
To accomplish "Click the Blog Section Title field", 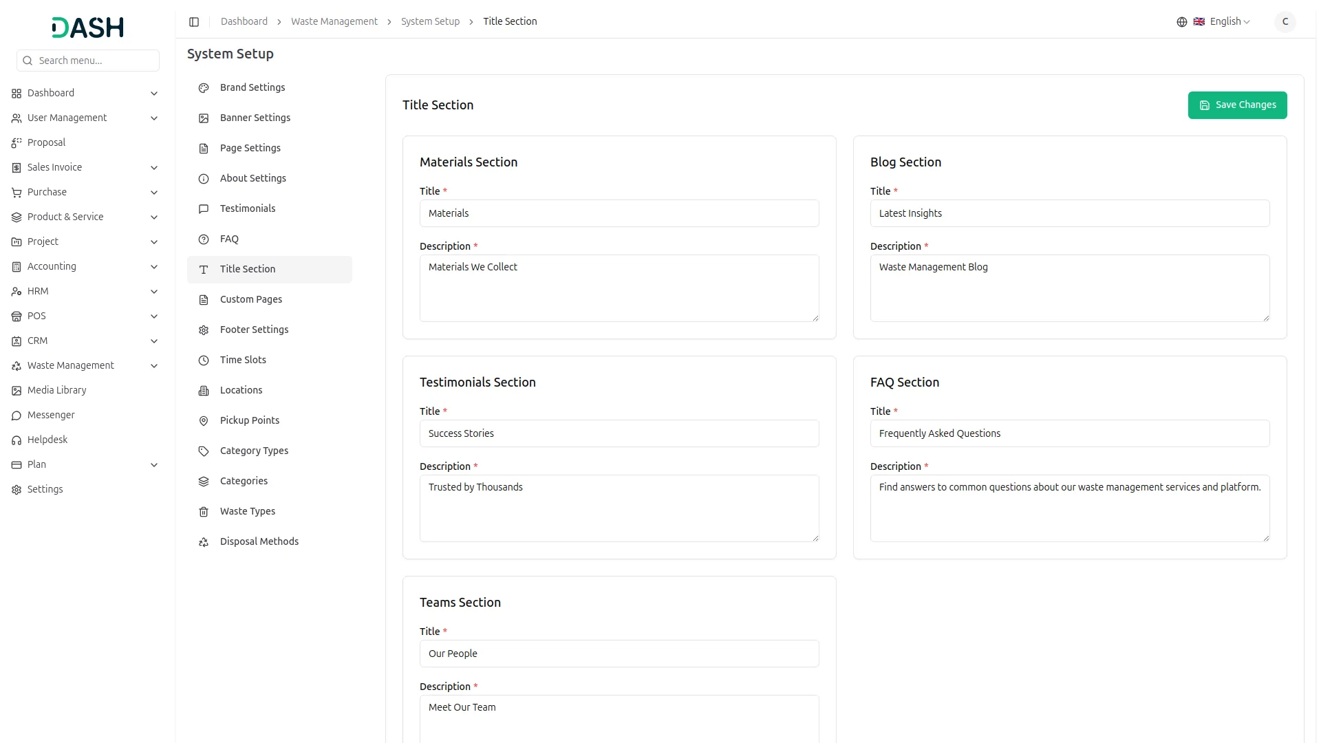I will [x=1069, y=213].
